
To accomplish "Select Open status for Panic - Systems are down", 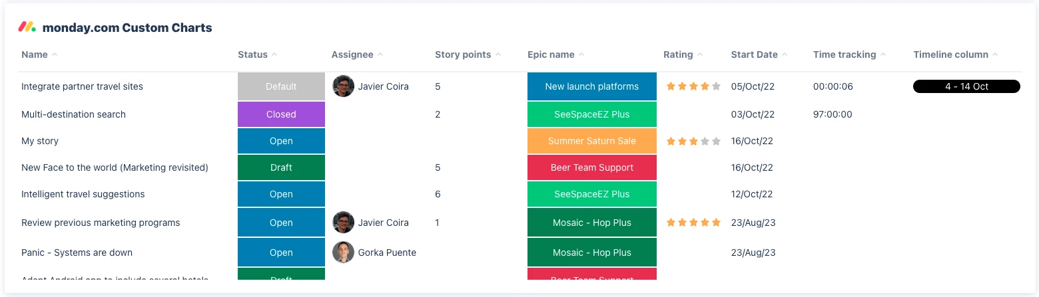I will (281, 252).
